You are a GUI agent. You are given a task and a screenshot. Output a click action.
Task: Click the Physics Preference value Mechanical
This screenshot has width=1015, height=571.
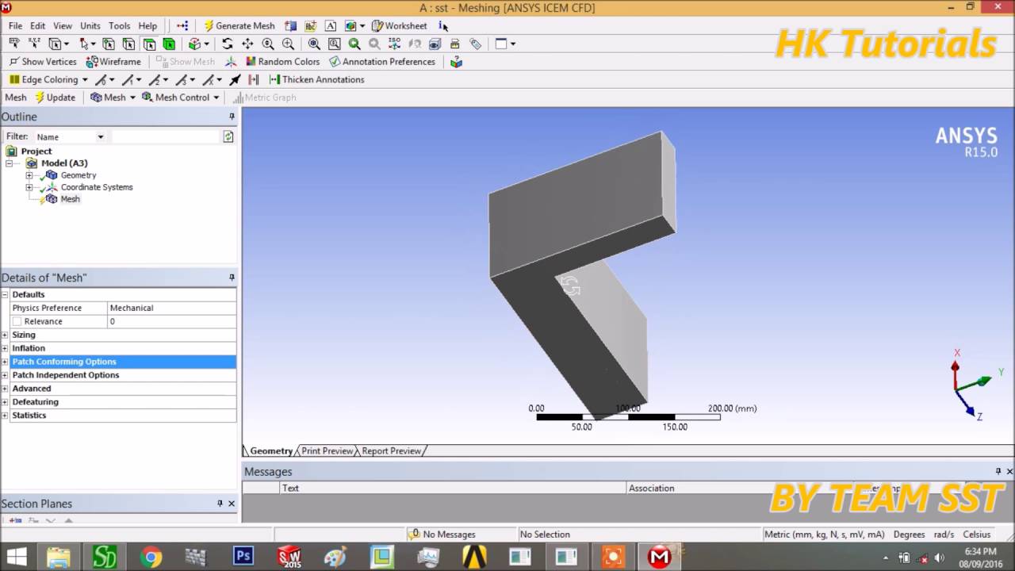click(x=171, y=308)
